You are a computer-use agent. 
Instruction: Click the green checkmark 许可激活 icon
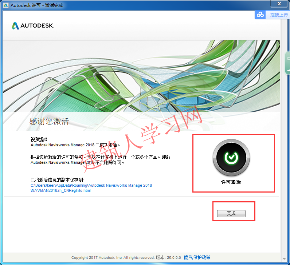pos(231,158)
